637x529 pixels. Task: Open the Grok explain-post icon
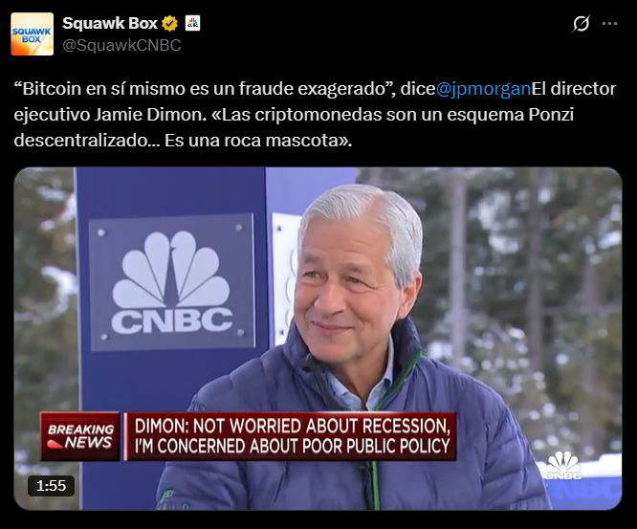[581, 24]
